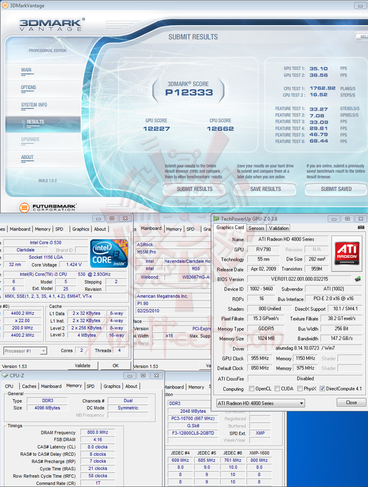Open UPGRADE in 3DMark Vantage sidebar

point(30,139)
